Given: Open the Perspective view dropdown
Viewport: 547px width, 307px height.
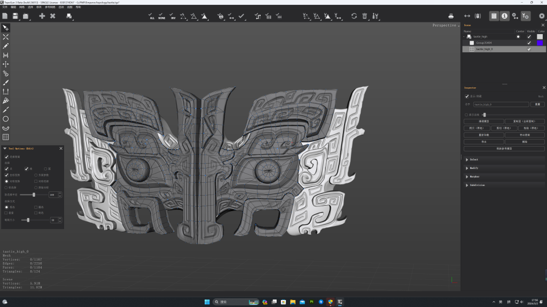Looking at the screenshot, I should tap(446, 26).
